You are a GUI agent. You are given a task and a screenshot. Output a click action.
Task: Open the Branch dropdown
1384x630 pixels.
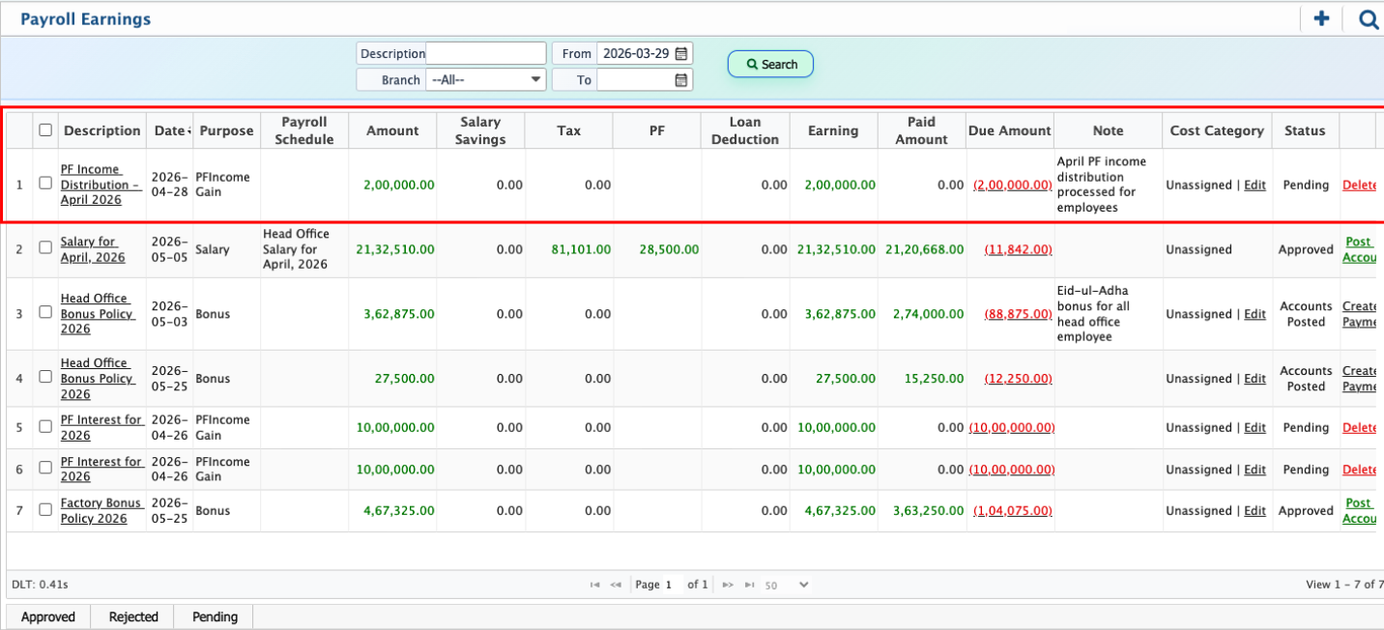point(486,80)
